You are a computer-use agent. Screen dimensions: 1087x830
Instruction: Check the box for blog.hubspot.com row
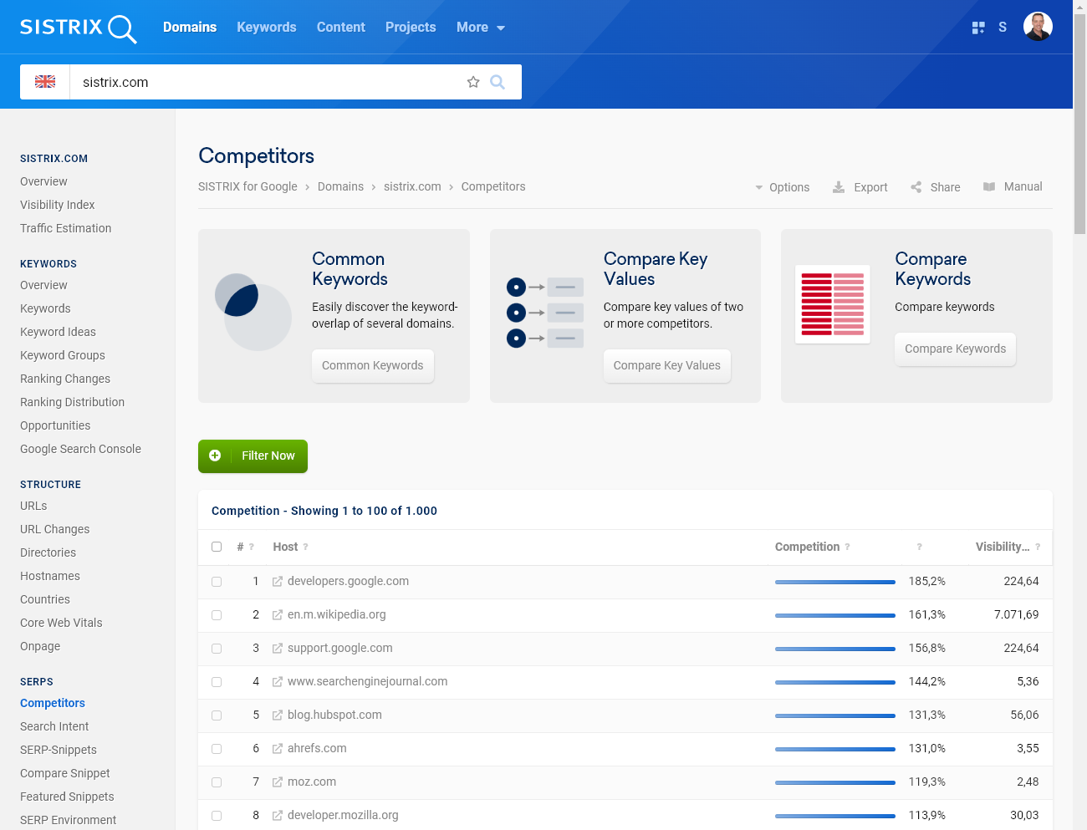(x=217, y=715)
